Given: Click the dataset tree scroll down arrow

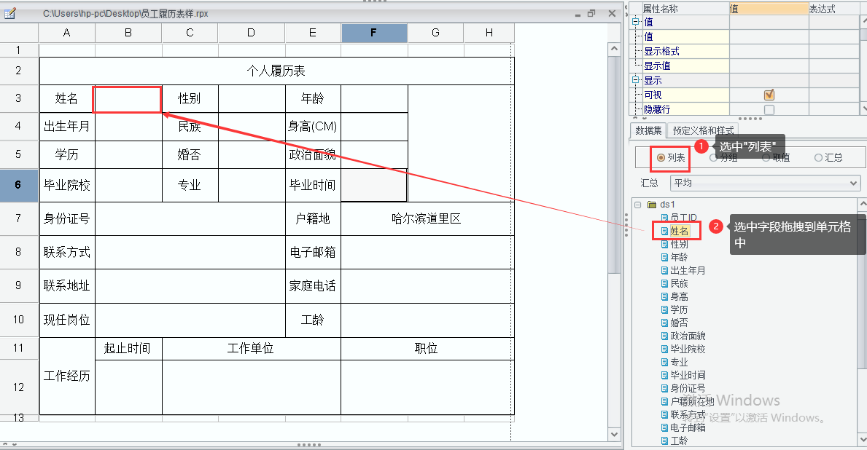Looking at the screenshot, I should click(863, 440).
